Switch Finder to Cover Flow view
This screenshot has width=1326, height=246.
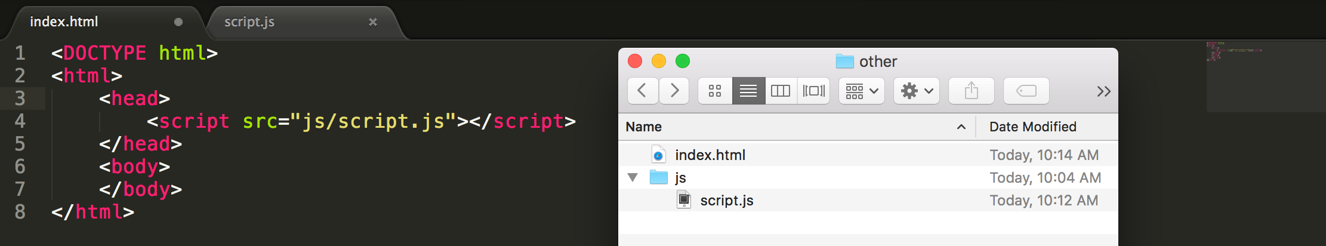813,91
